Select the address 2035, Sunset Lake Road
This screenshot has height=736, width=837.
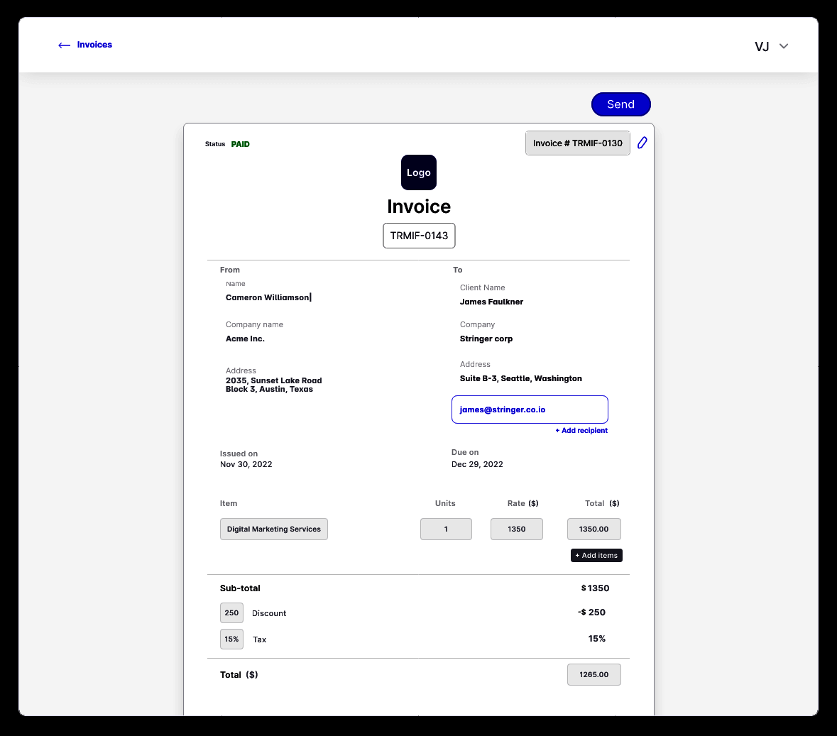[x=274, y=385]
